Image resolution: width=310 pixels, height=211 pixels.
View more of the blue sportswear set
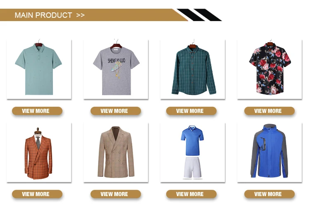[x=191, y=194]
